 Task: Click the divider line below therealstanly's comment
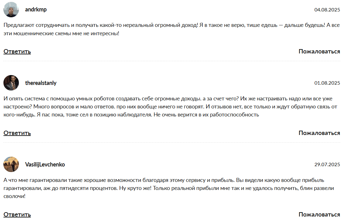(x=171, y=143)
